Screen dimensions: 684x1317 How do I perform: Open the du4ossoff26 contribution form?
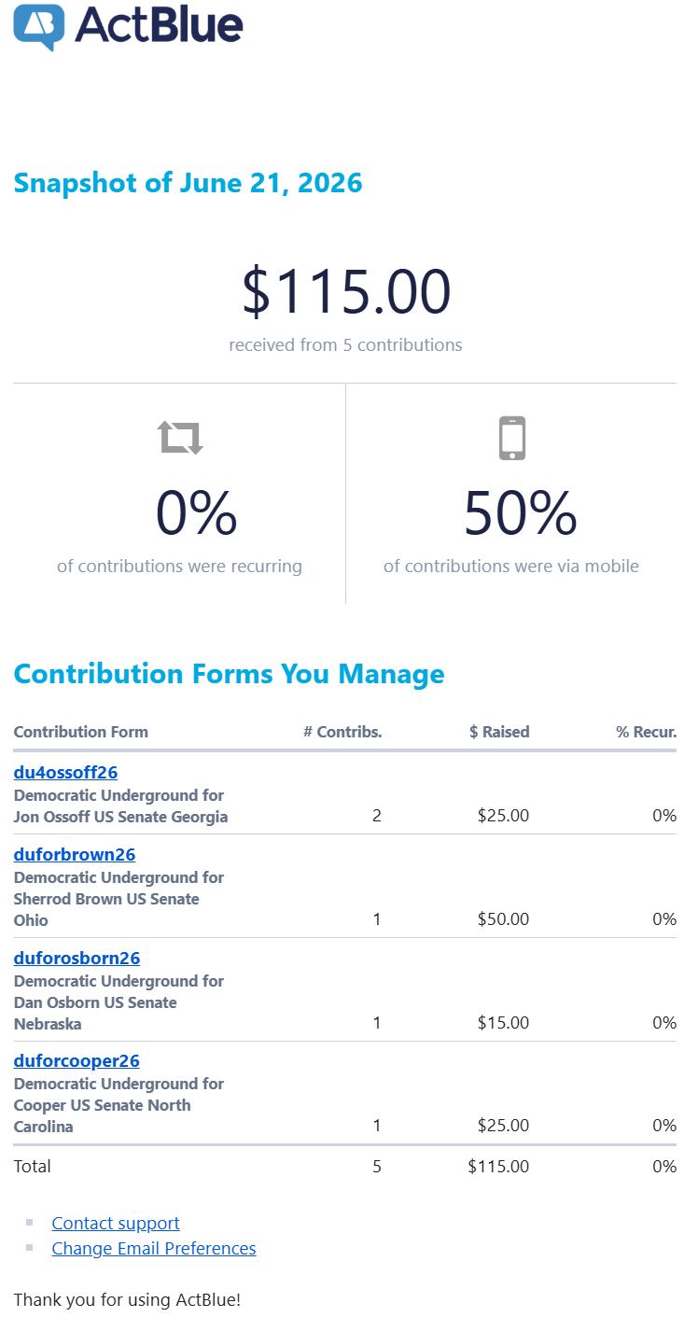pos(65,772)
